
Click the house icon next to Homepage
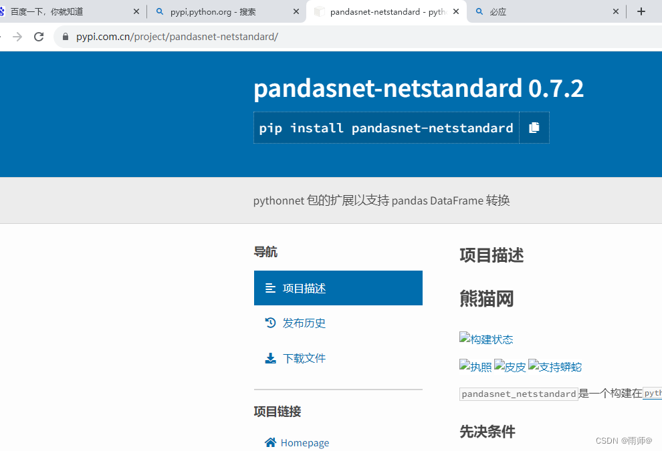point(271,442)
